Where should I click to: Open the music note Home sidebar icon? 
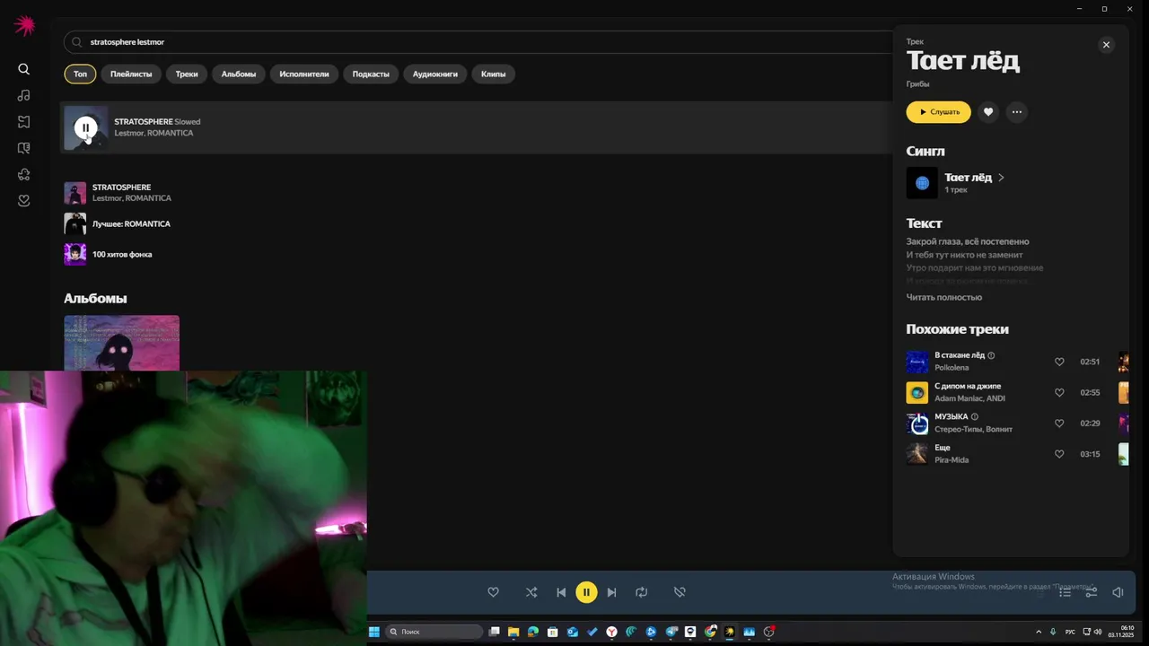click(24, 95)
